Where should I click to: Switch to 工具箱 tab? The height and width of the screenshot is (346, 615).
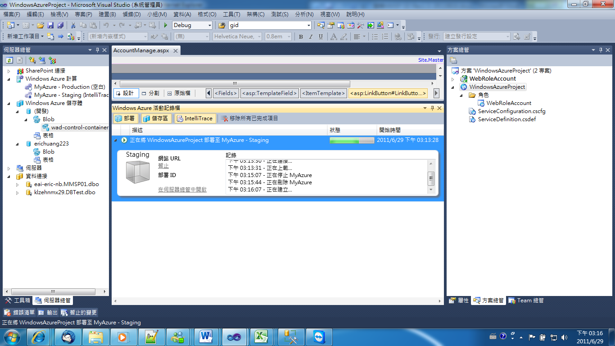[18, 300]
